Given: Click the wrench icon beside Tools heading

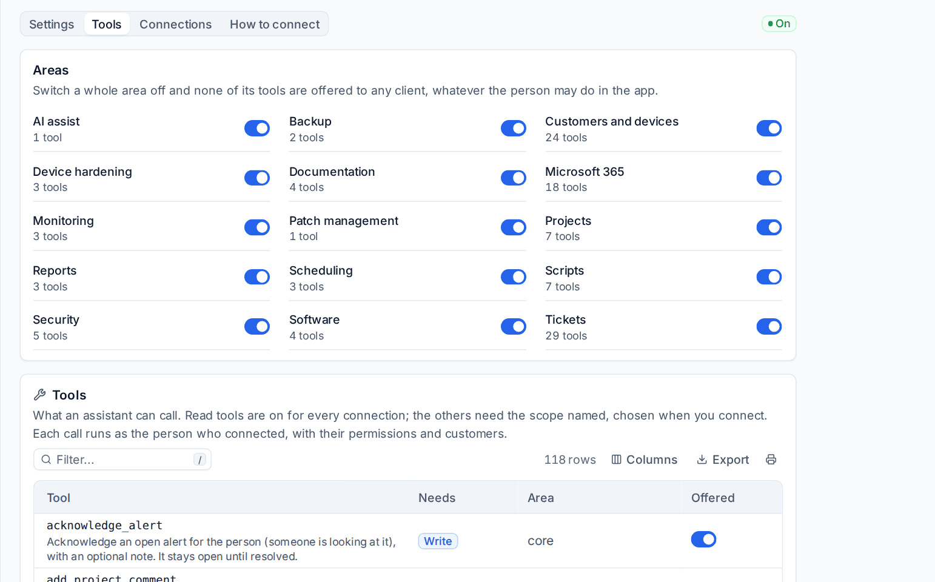Looking at the screenshot, I should tap(40, 395).
